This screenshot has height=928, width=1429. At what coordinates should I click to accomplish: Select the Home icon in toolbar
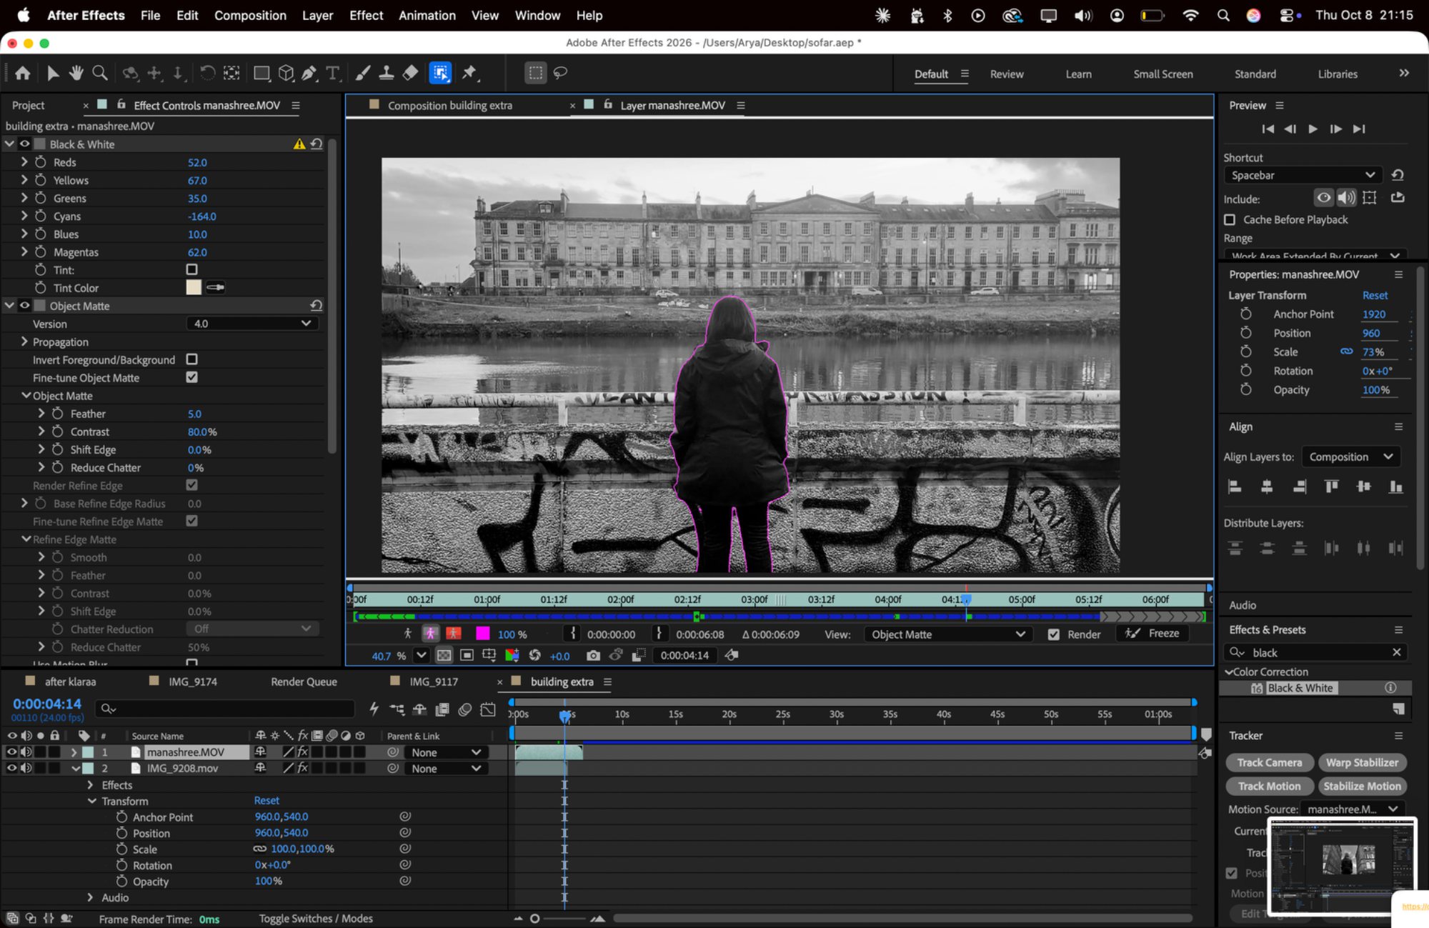23,73
